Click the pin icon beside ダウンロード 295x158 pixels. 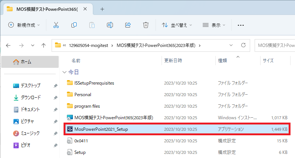pyautogui.click(x=55, y=98)
